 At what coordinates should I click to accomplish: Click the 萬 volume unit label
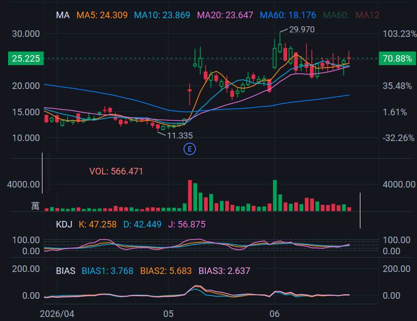[35, 206]
